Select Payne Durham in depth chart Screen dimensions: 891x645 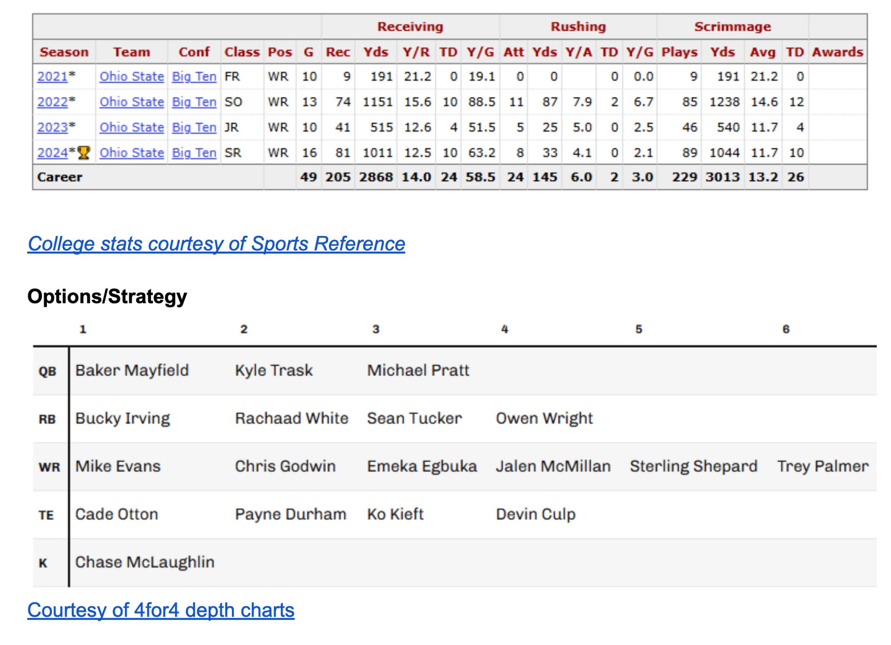click(291, 514)
